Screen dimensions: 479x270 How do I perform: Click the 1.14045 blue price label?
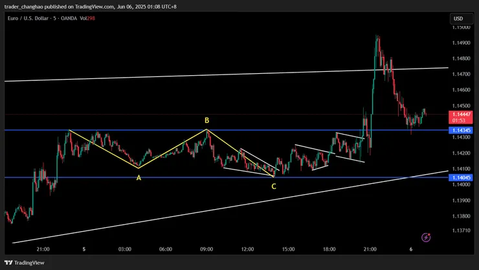(461, 177)
